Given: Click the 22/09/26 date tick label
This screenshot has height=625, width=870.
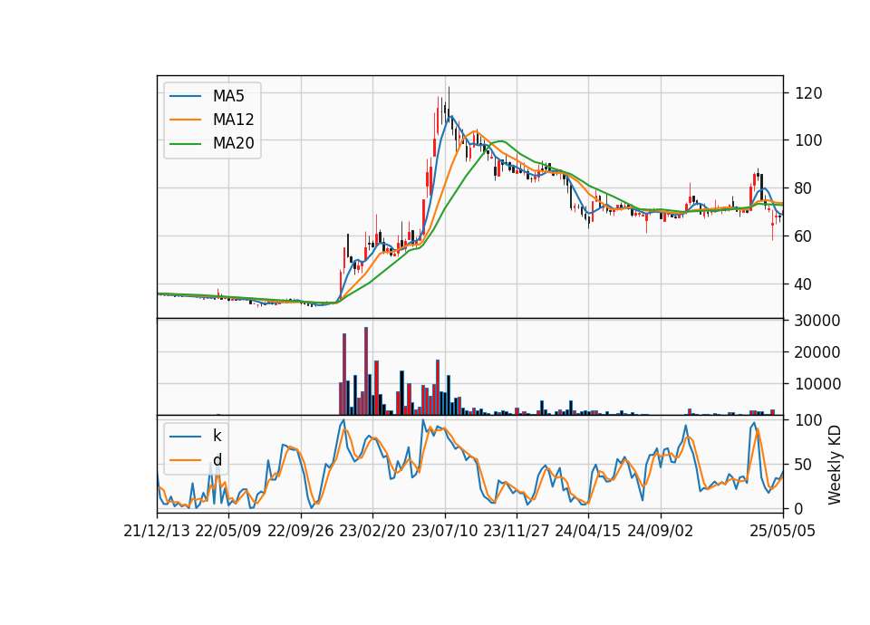Looking at the screenshot, I should pos(301,531).
